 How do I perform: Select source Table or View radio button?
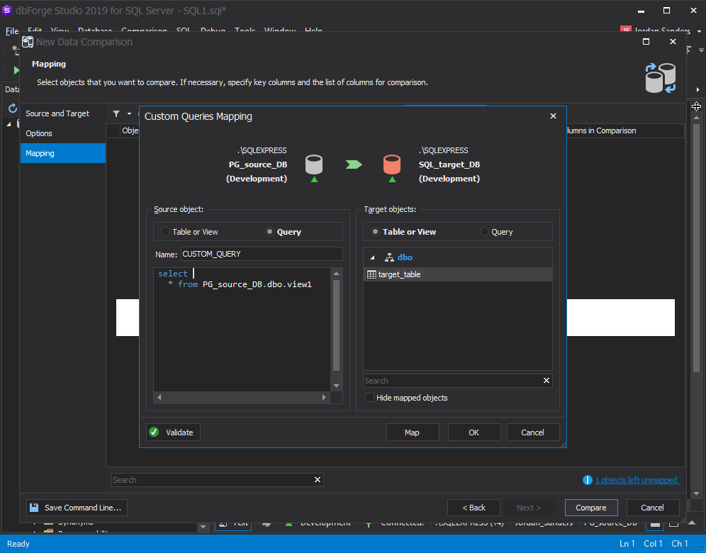click(x=166, y=232)
